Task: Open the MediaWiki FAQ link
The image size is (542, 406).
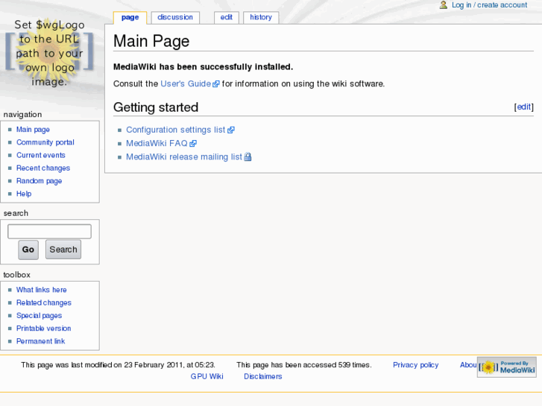Action: coord(157,143)
